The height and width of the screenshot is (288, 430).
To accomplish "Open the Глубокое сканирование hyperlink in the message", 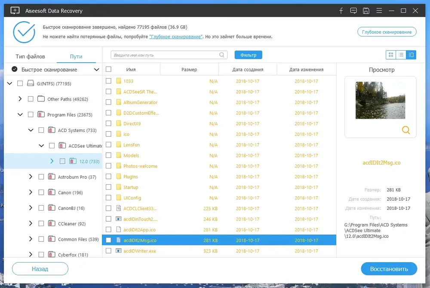I will (176, 37).
